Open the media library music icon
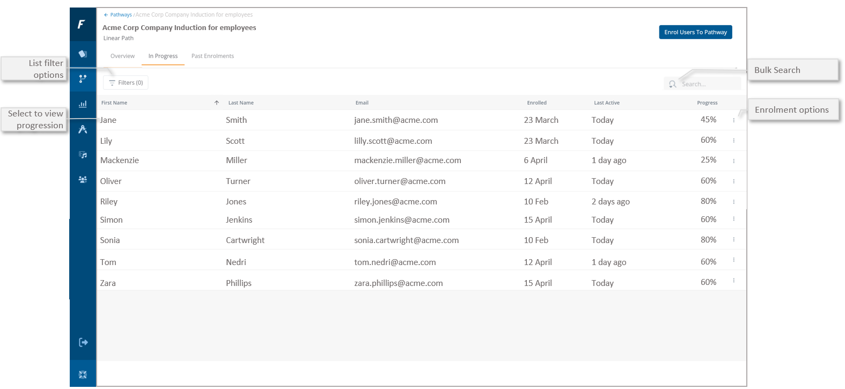Viewport: 845px width, 389px height. [x=83, y=155]
